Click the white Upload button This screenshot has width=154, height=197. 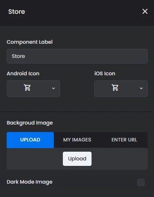pos(77,159)
